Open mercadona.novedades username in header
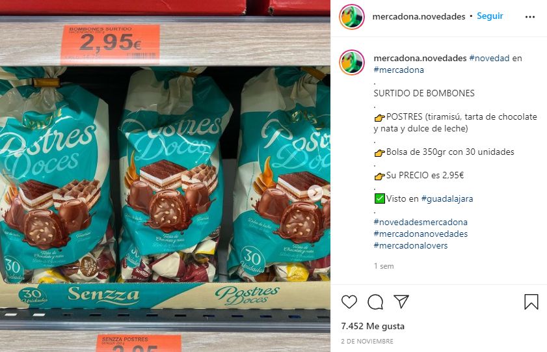 [419, 16]
